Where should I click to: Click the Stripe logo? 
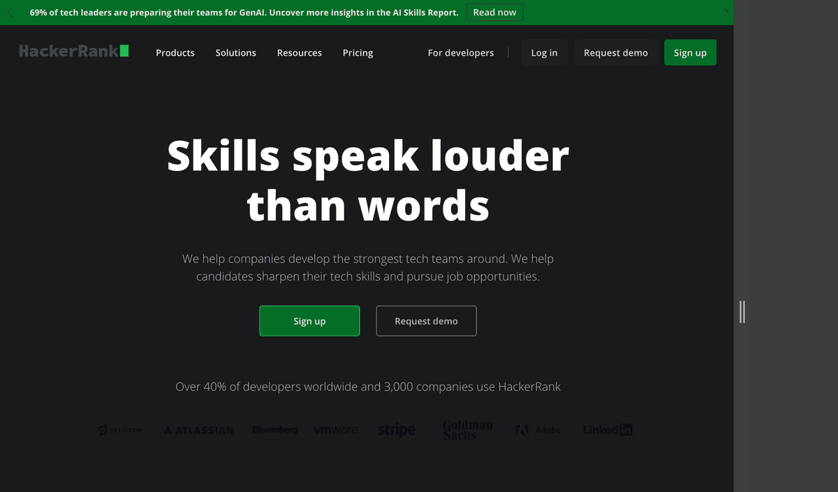(x=396, y=430)
